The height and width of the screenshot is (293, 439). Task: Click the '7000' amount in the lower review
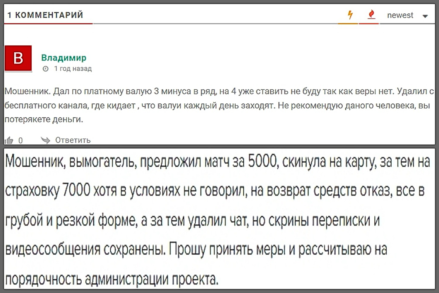(76, 190)
